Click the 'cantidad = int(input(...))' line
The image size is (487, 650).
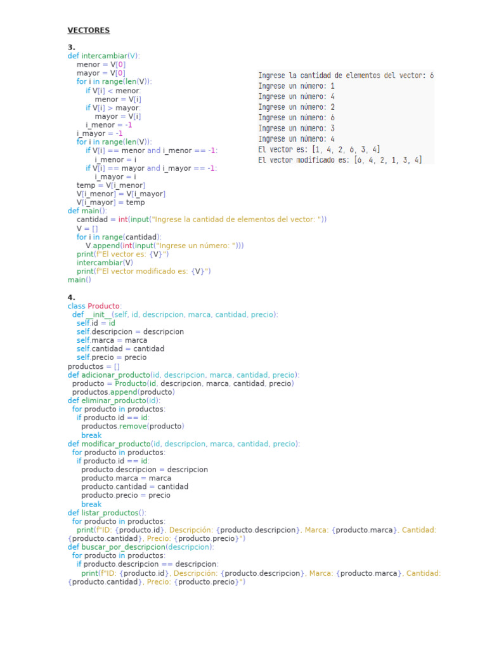(201, 220)
